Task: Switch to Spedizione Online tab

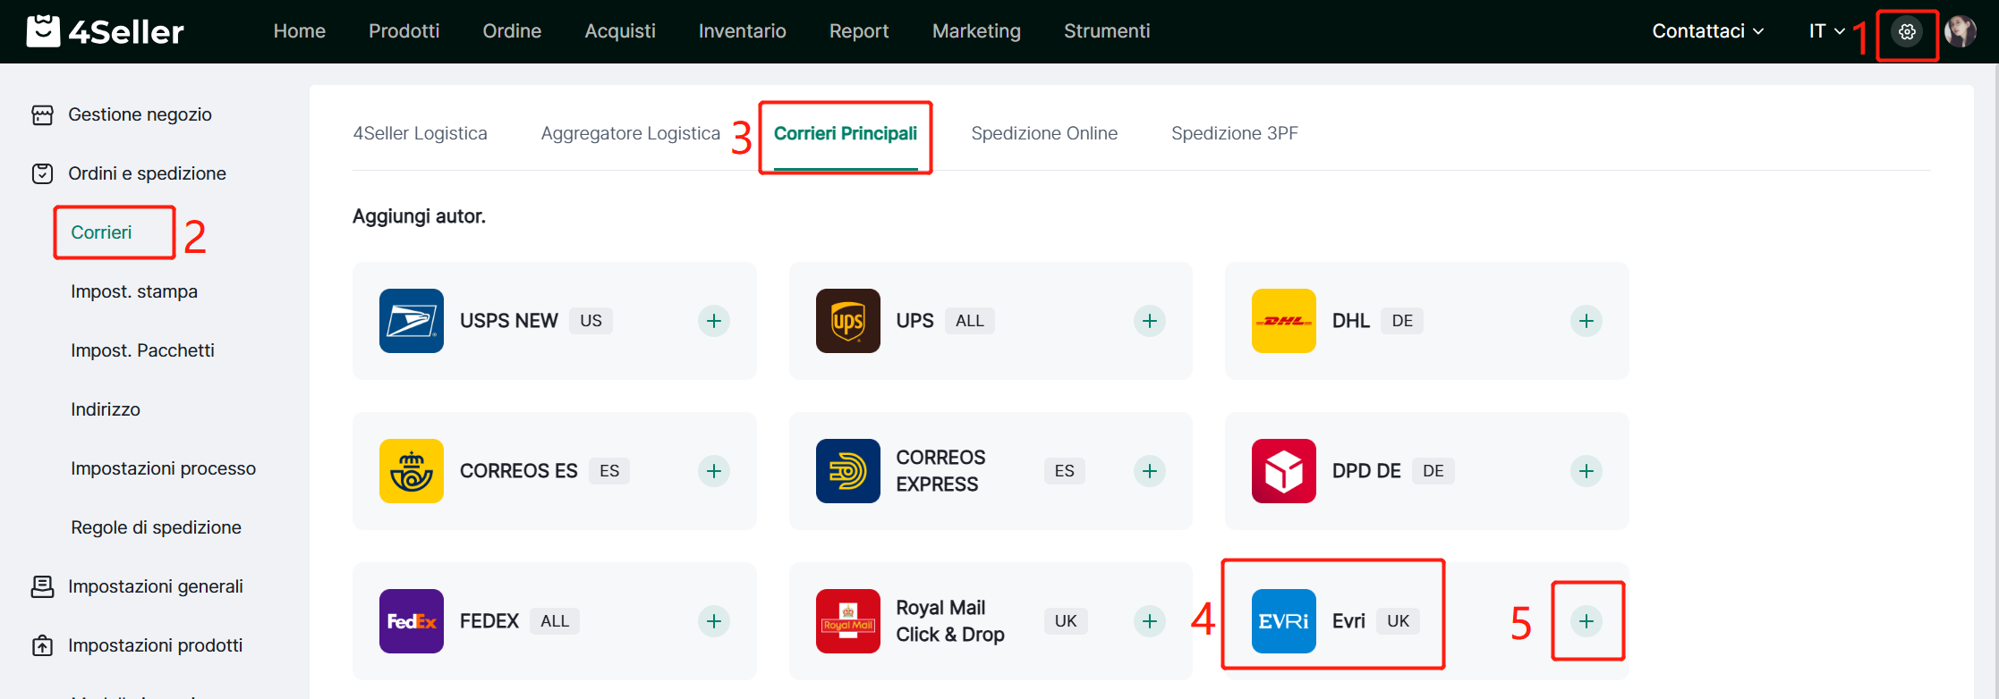Action: [x=1044, y=133]
